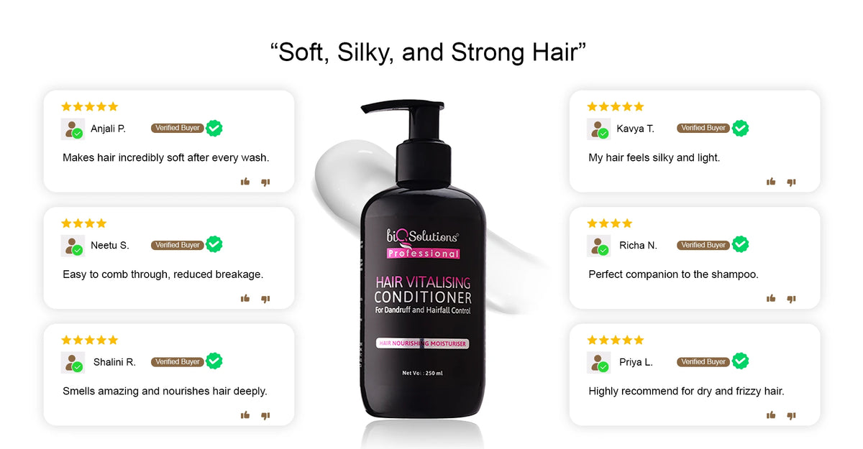Click Richa N.'s user avatar icon
The width and height of the screenshot is (863, 449).
598,246
